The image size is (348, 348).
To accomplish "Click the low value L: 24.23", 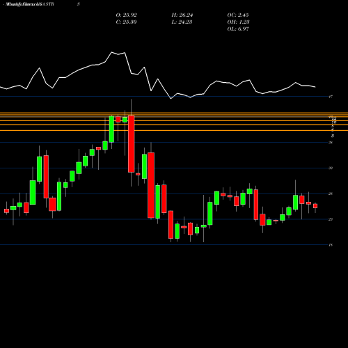I will click(x=182, y=22).
